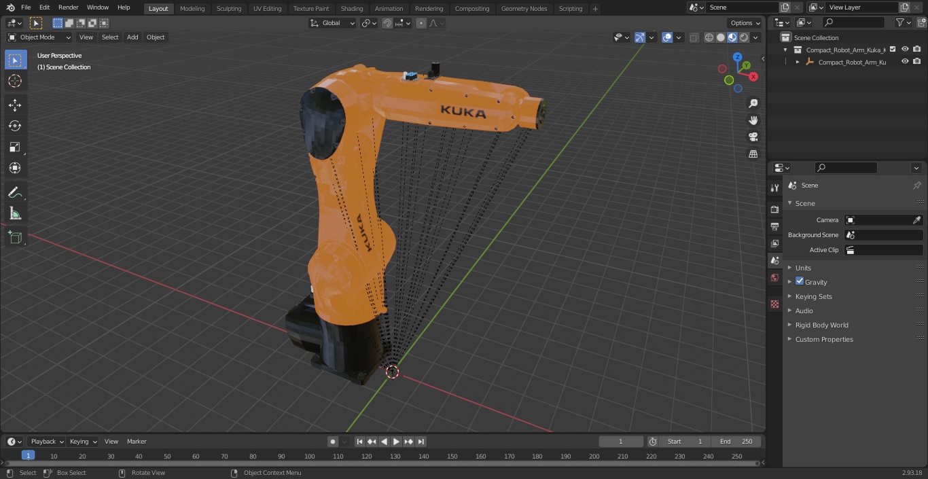Select the Add Cube tool
Image resolution: width=928 pixels, height=479 pixels.
click(15, 238)
